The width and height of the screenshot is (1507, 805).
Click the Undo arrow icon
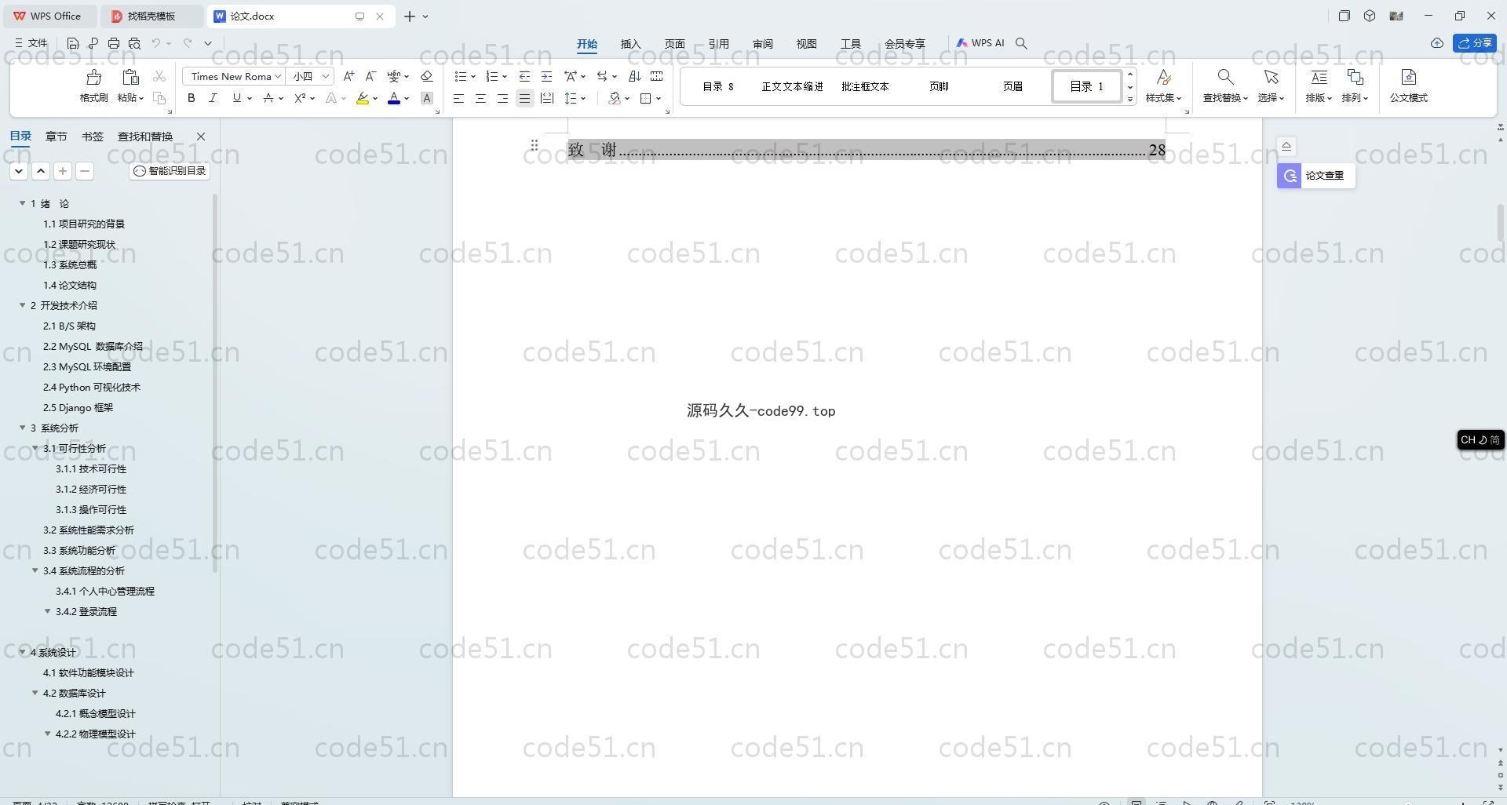pyautogui.click(x=156, y=43)
